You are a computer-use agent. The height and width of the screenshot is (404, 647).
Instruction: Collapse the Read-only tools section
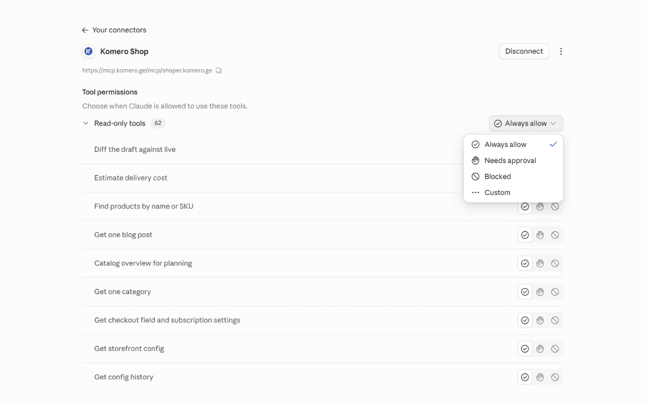(x=85, y=123)
